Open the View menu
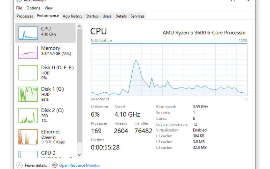Image resolution: width=270 pixels, height=169 pixels. click(x=49, y=8)
